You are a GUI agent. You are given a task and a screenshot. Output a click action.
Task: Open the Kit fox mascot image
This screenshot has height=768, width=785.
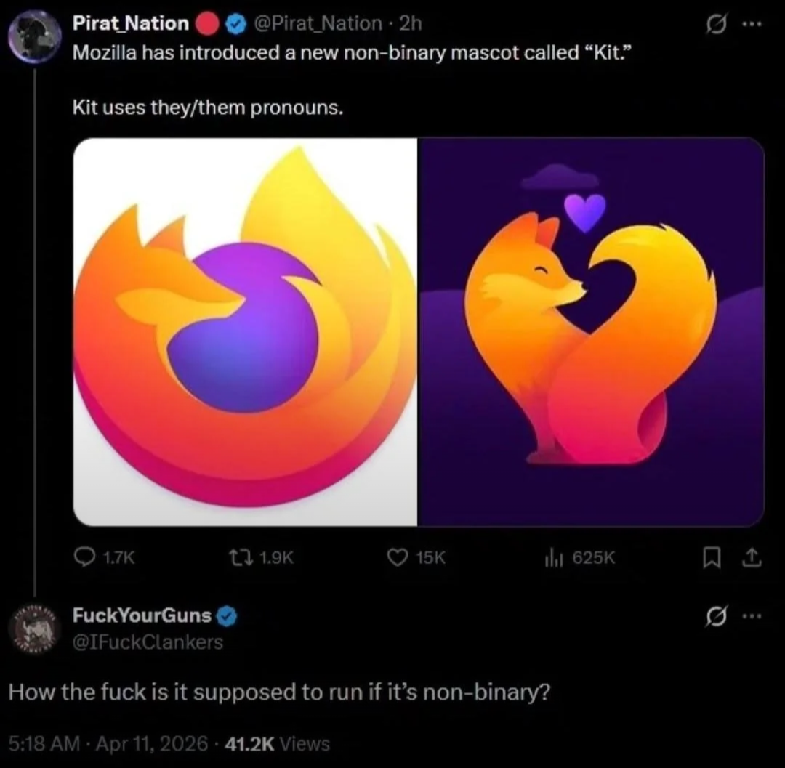(x=590, y=331)
